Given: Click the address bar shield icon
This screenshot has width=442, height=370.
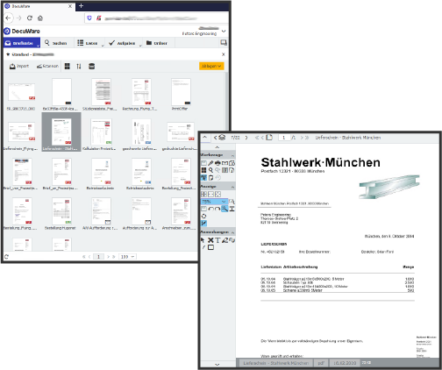Looking at the screenshot, I should click(89, 18).
